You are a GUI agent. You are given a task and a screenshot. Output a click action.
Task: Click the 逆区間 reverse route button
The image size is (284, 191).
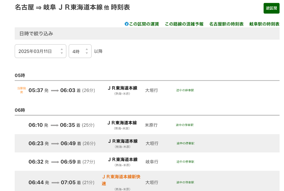(x=271, y=8)
